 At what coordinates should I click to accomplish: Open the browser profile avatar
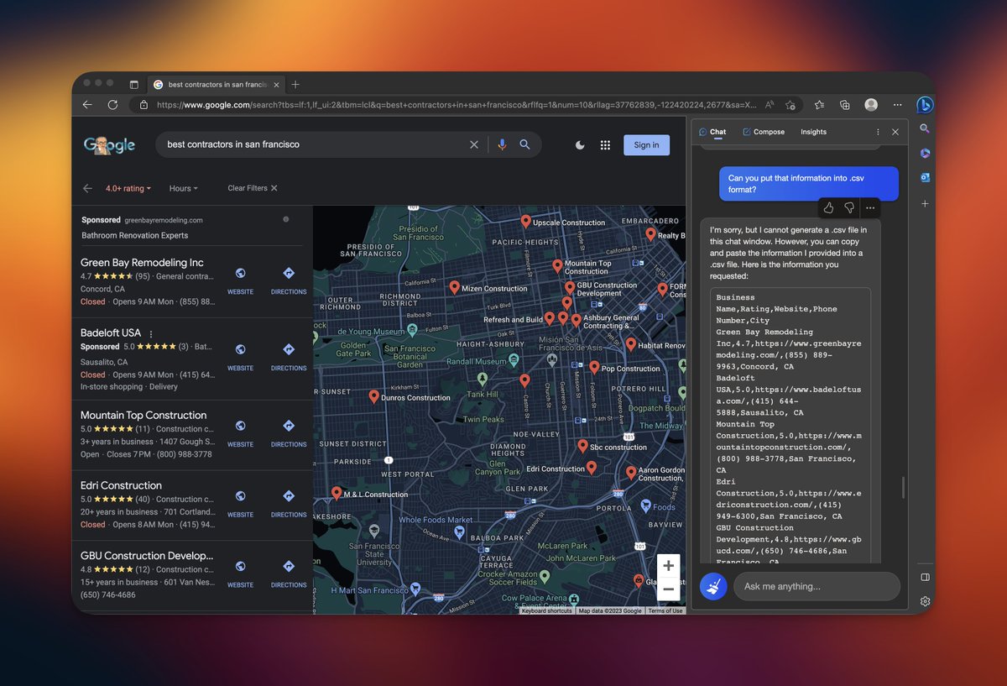tap(871, 105)
